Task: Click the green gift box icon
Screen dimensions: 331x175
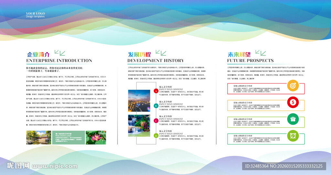Action: (293, 119)
